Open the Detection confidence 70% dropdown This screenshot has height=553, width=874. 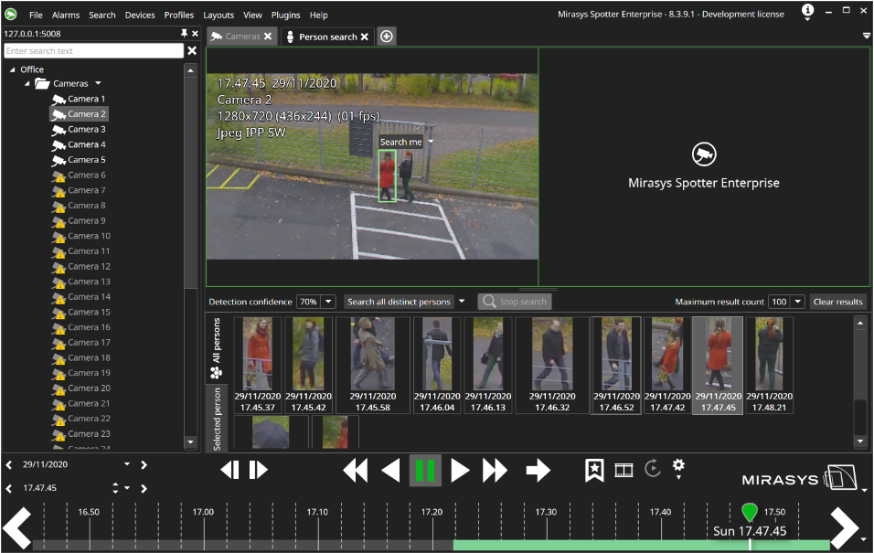coord(328,302)
